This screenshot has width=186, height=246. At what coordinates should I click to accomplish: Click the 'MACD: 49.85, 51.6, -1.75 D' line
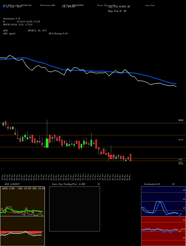pos(18,25)
